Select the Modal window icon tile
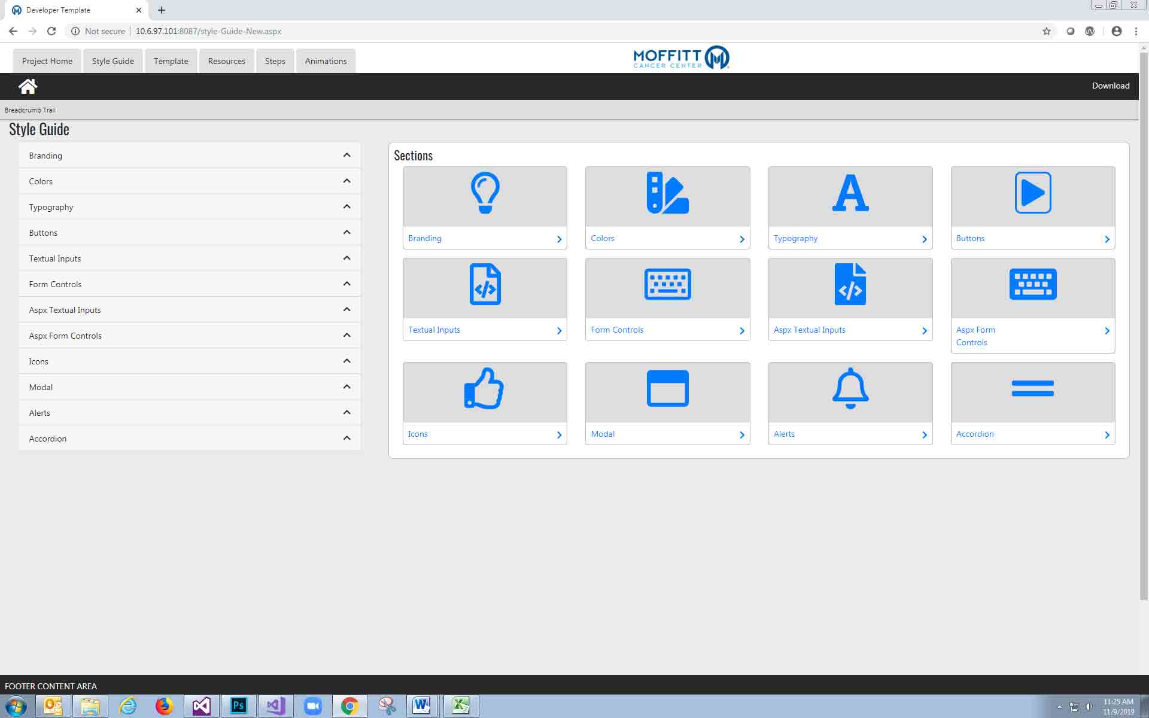Screen dimensions: 1149x718 pyautogui.click(x=667, y=388)
